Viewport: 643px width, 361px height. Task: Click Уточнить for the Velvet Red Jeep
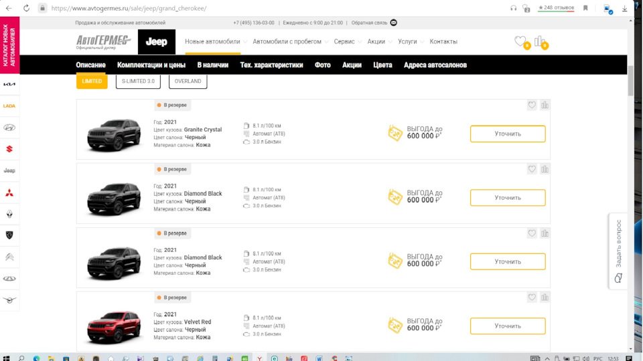[507, 326]
